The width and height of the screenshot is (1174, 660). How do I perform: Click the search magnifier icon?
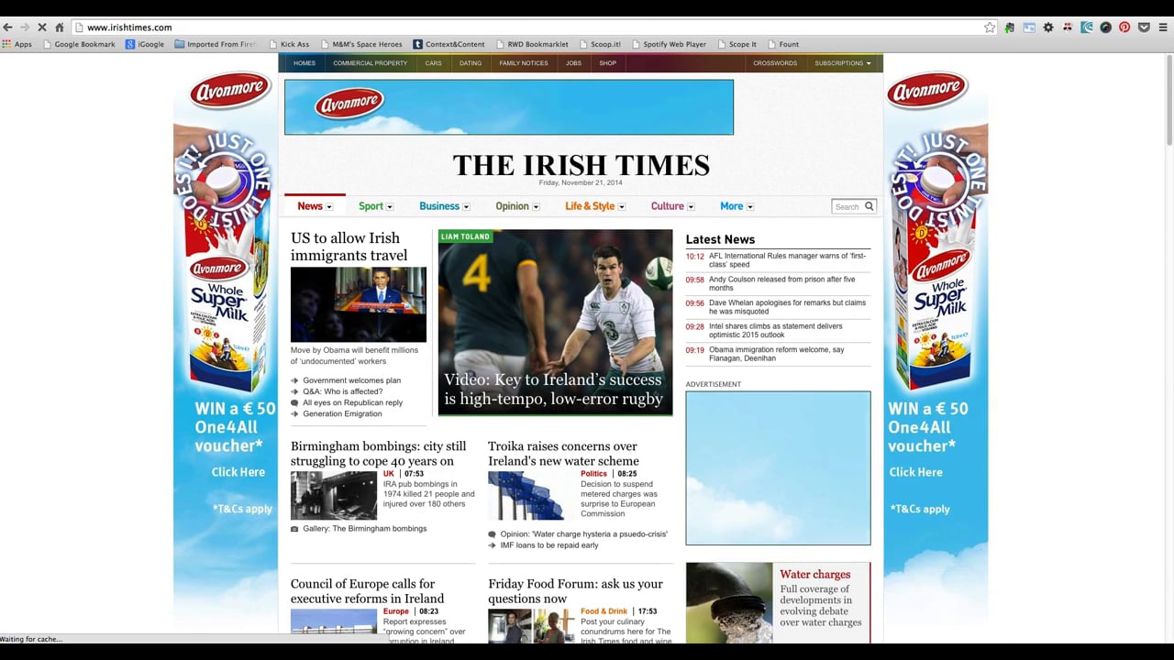pyautogui.click(x=869, y=206)
